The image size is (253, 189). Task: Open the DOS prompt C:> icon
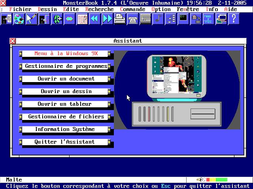[183, 19]
